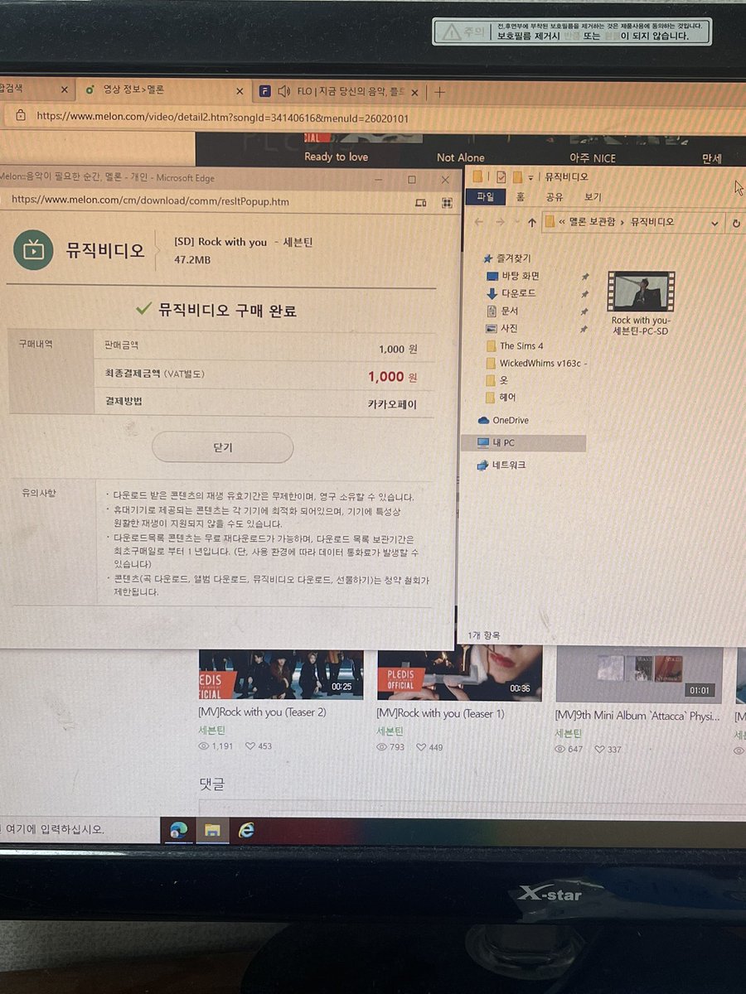The height and width of the screenshot is (994, 746).
Task: Click the Explorer forward arrow
Action: [x=499, y=222]
